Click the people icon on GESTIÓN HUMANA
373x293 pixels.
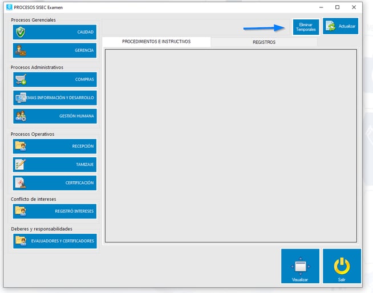tap(21, 116)
